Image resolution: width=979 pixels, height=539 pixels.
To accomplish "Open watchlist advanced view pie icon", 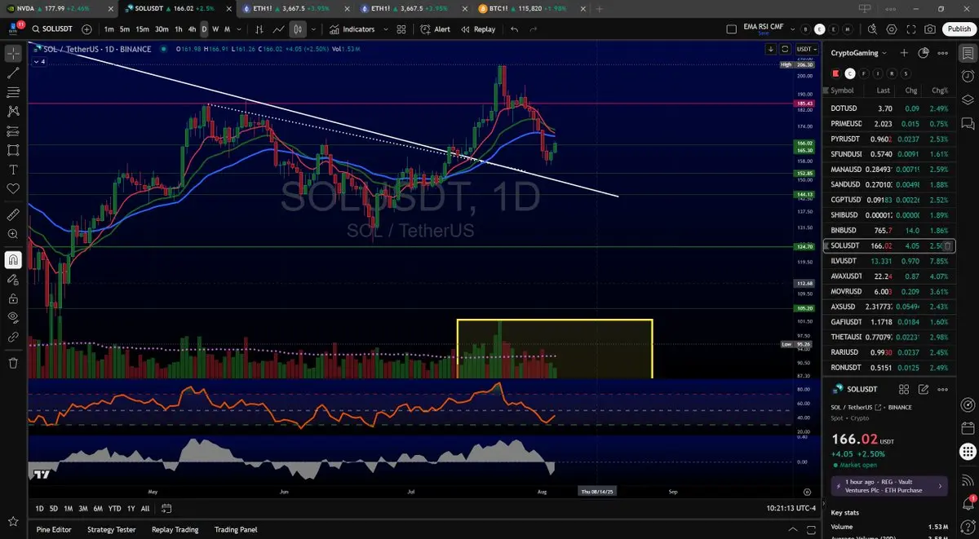I will tap(924, 53).
